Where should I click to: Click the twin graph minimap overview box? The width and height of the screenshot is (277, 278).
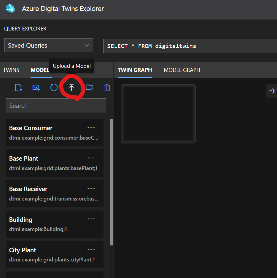tap(158, 114)
